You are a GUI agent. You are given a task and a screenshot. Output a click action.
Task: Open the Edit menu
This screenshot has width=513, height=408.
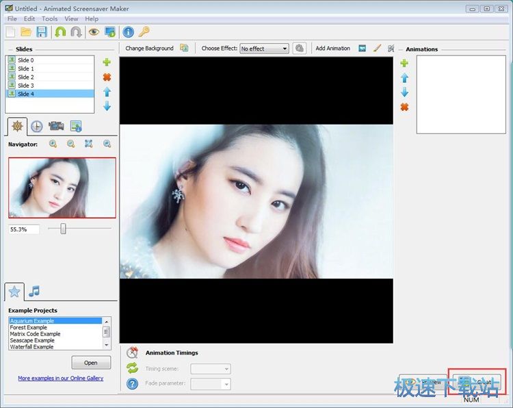tap(29, 18)
